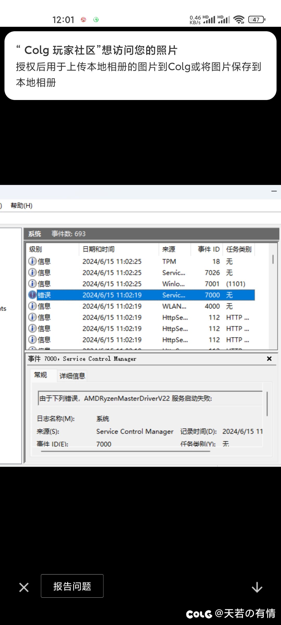This screenshot has width=281, height=625.
Task: Sort by the 任务类别 column header
Action: 239,249
